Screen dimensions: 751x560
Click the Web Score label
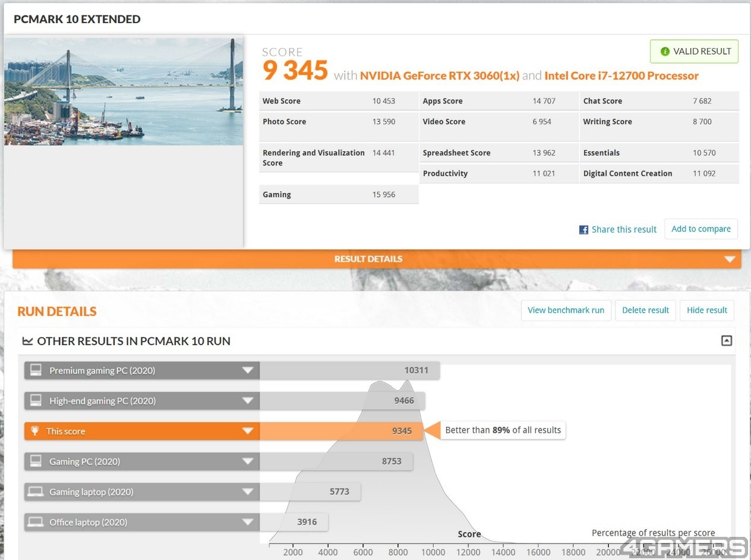coord(282,101)
